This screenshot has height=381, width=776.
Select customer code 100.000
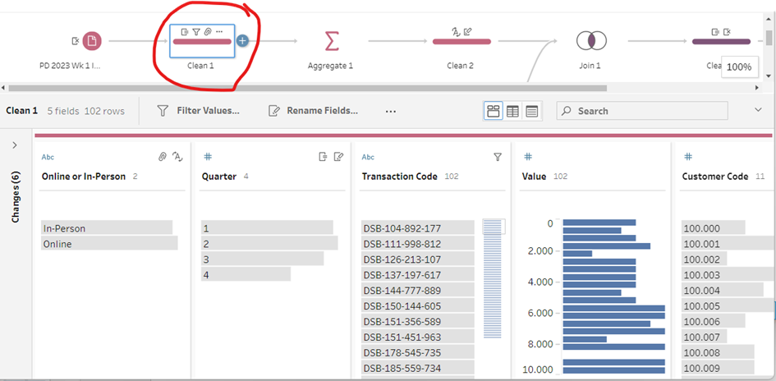click(x=713, y=228)
